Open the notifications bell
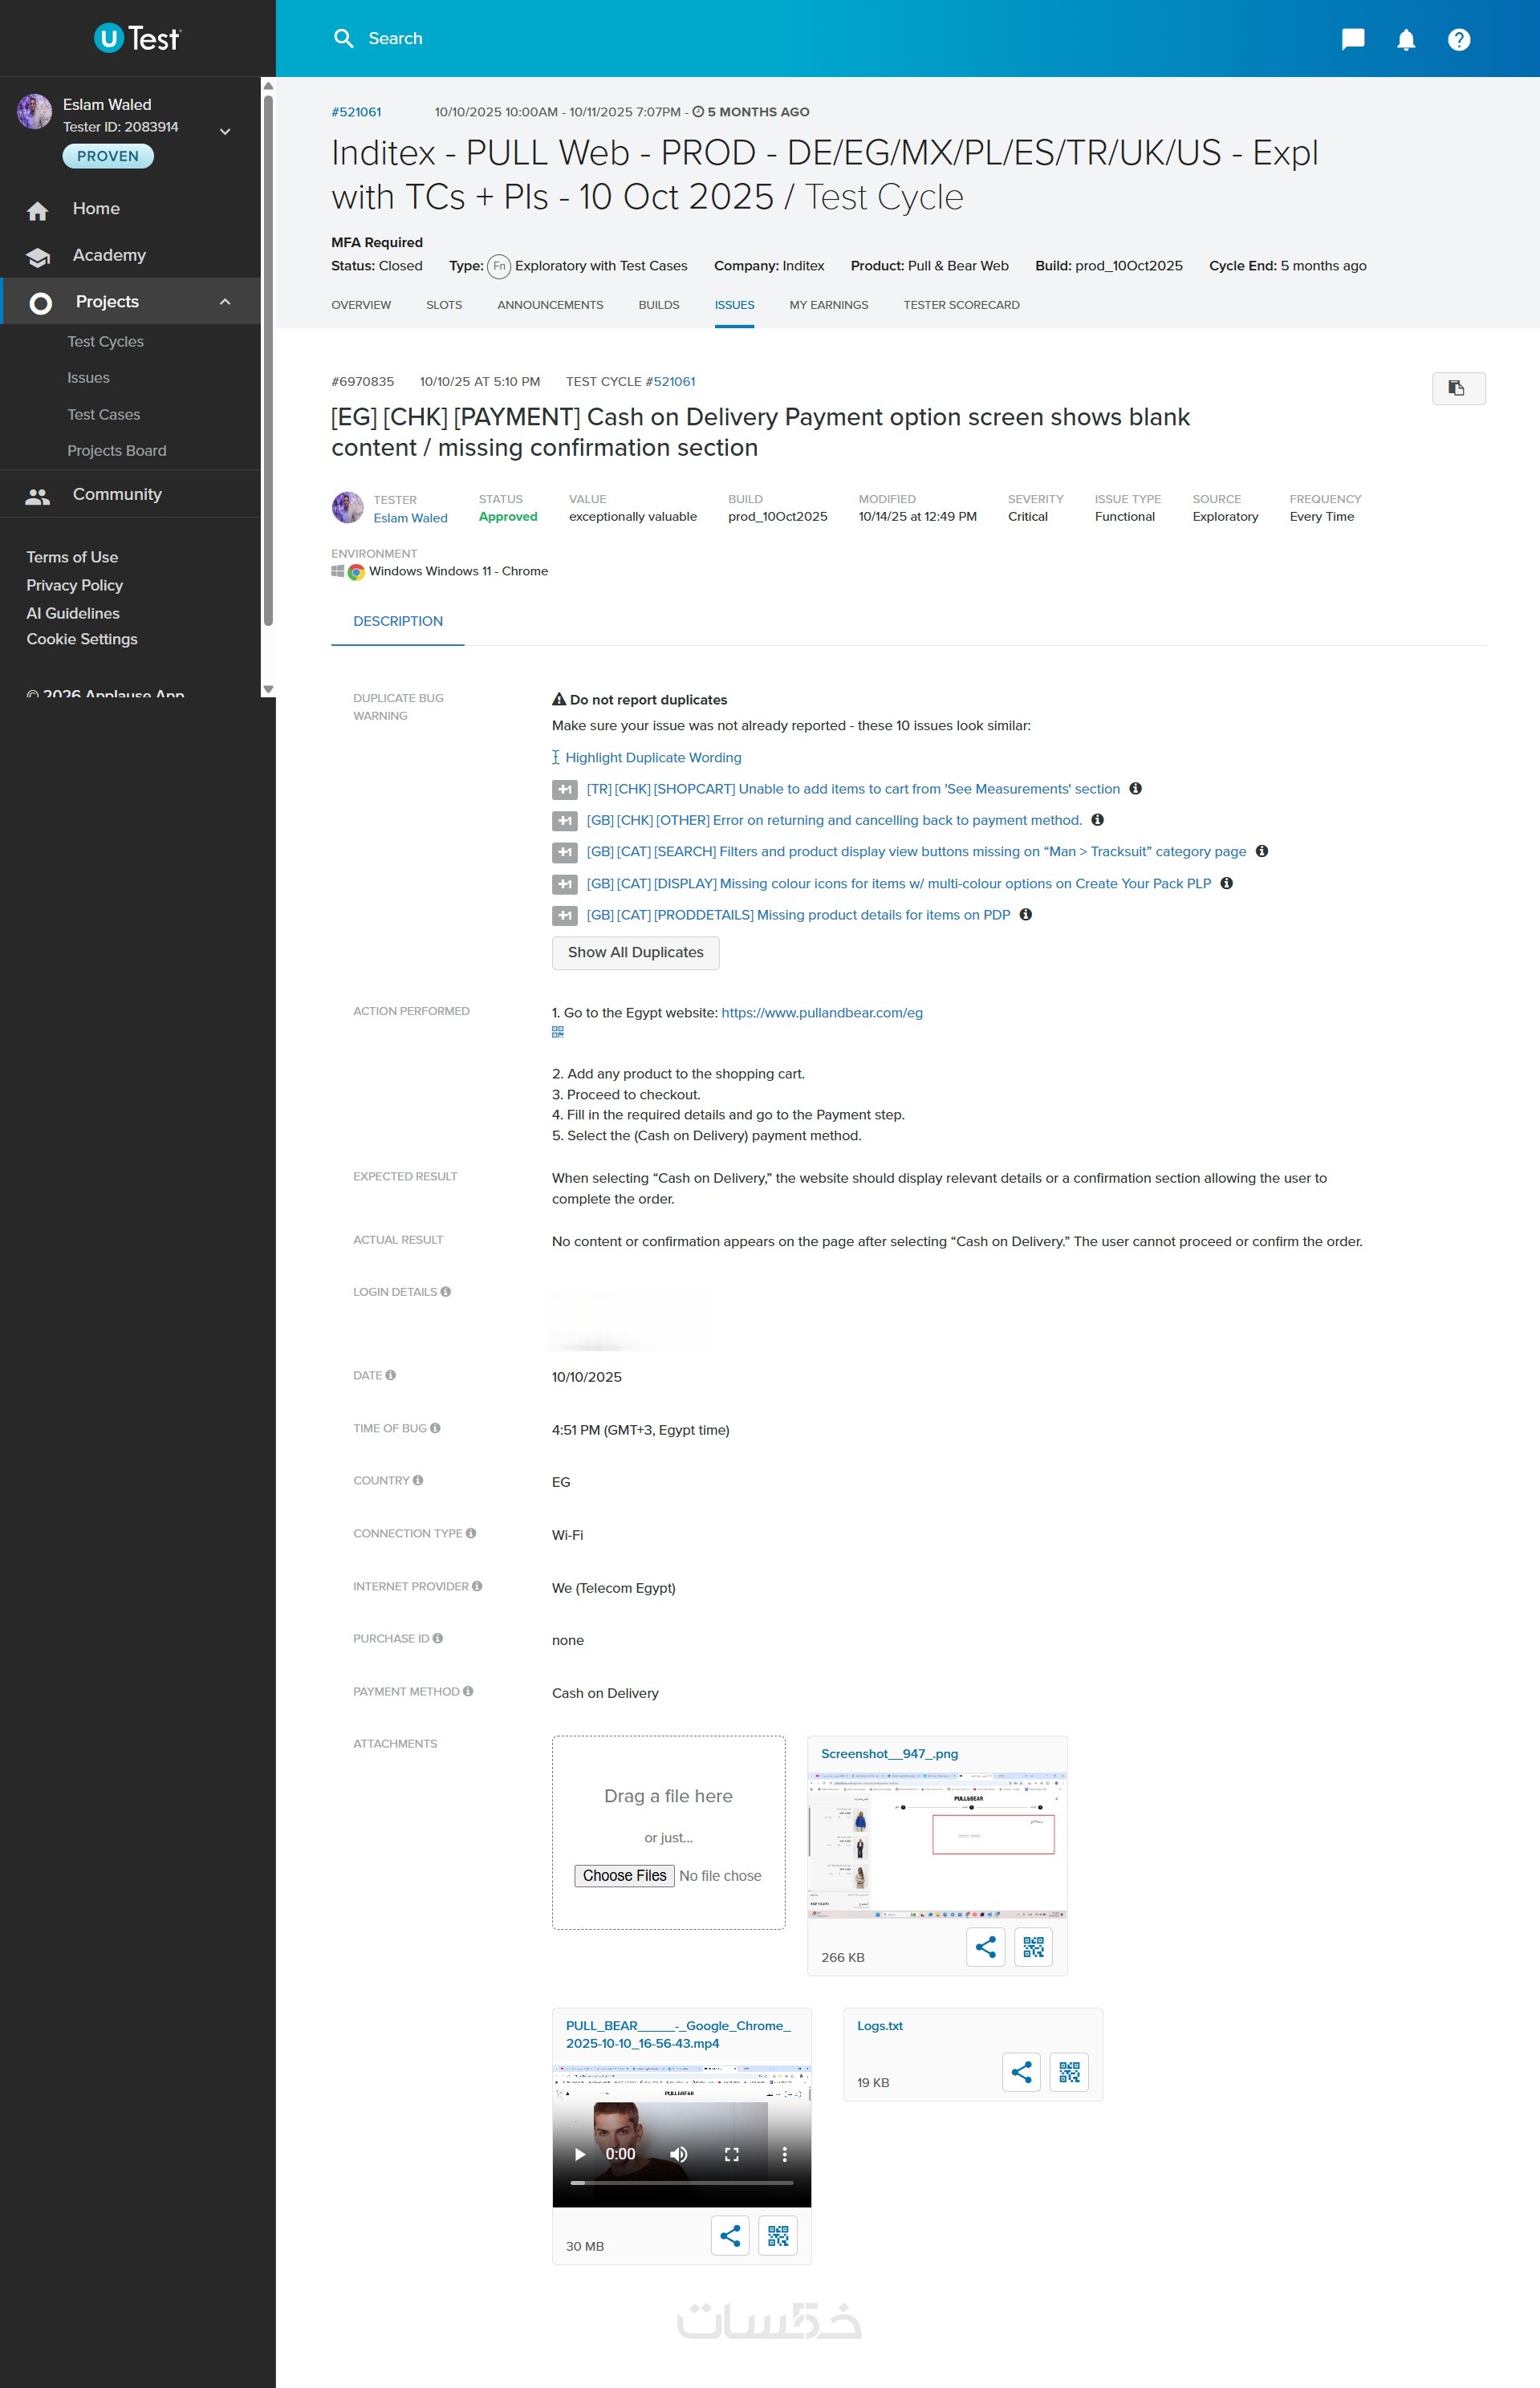 click(1406, 39)
